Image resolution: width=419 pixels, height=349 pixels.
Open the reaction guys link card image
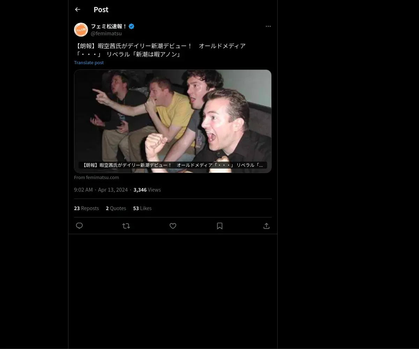tap(173, 121)
